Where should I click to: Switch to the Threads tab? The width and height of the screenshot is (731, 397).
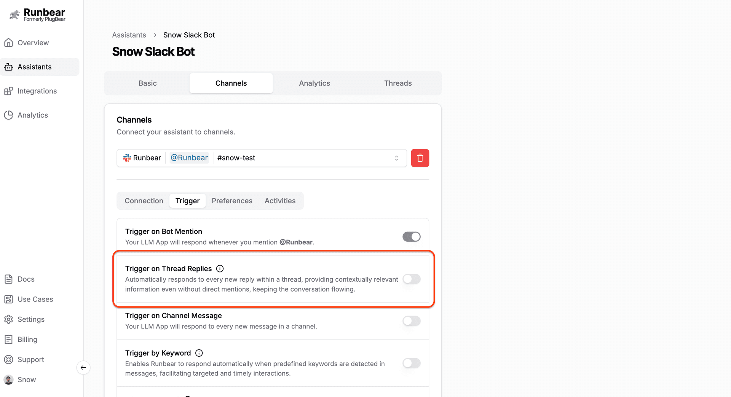tap(397, 83)
